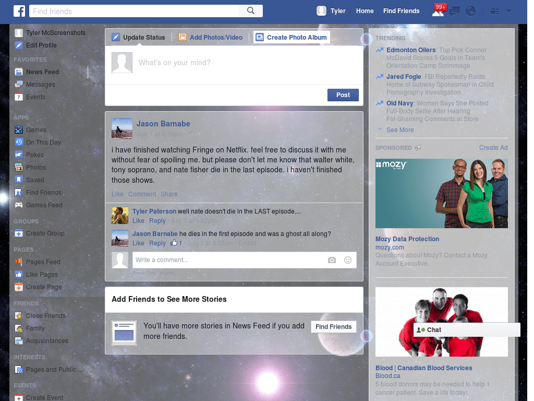
Task: Open the messages chat bubbles icon
Action: coord(454,11)
